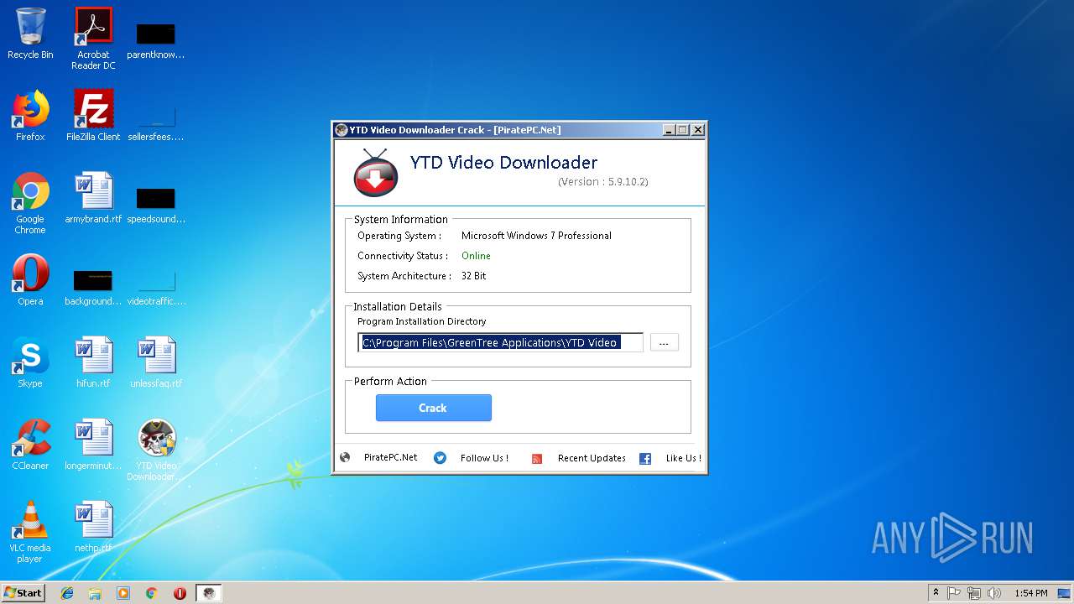The height and width of the screenshot is (604, 1074).
Task: Select the VLC media player shortcut
Action: [30, 532]
